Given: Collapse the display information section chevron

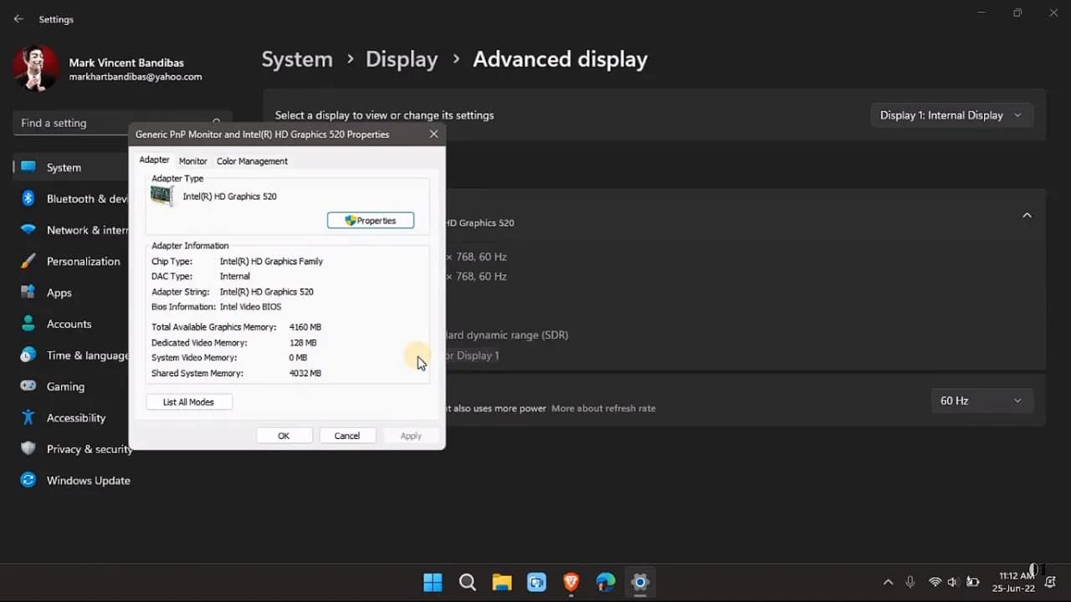Looking at the screenshot, I should pos(1027,215).
